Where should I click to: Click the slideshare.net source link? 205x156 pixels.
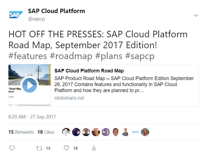[x=69, y=98]
